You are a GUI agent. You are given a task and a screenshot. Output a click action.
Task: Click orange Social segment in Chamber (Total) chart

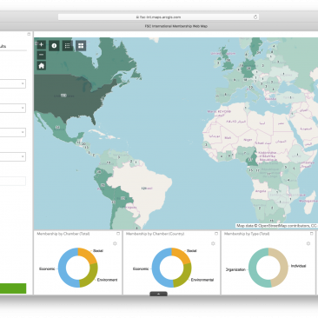[x=89, y=254]
